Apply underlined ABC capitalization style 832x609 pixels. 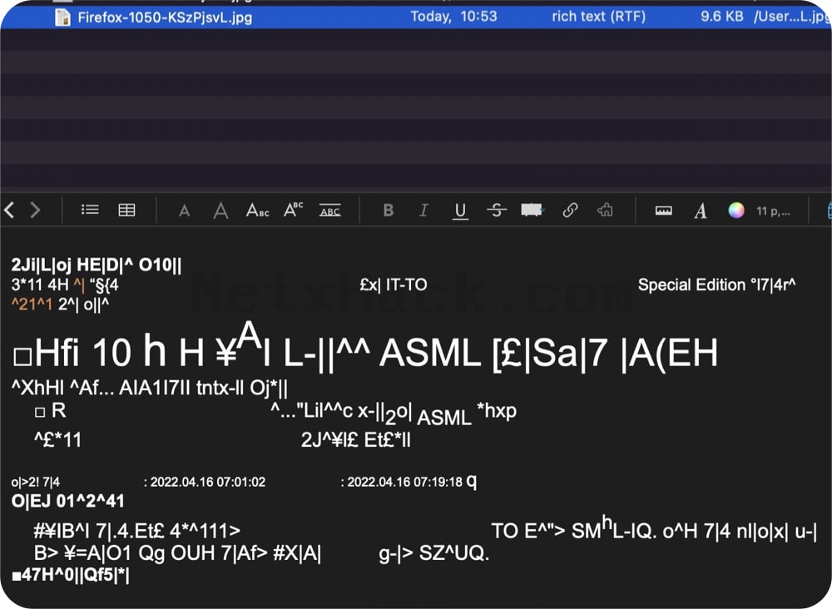point(330,210)
